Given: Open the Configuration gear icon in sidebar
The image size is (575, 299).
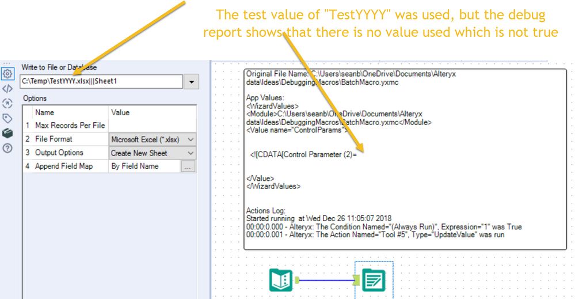Looking at the screenshot, I should click(7, 74).
